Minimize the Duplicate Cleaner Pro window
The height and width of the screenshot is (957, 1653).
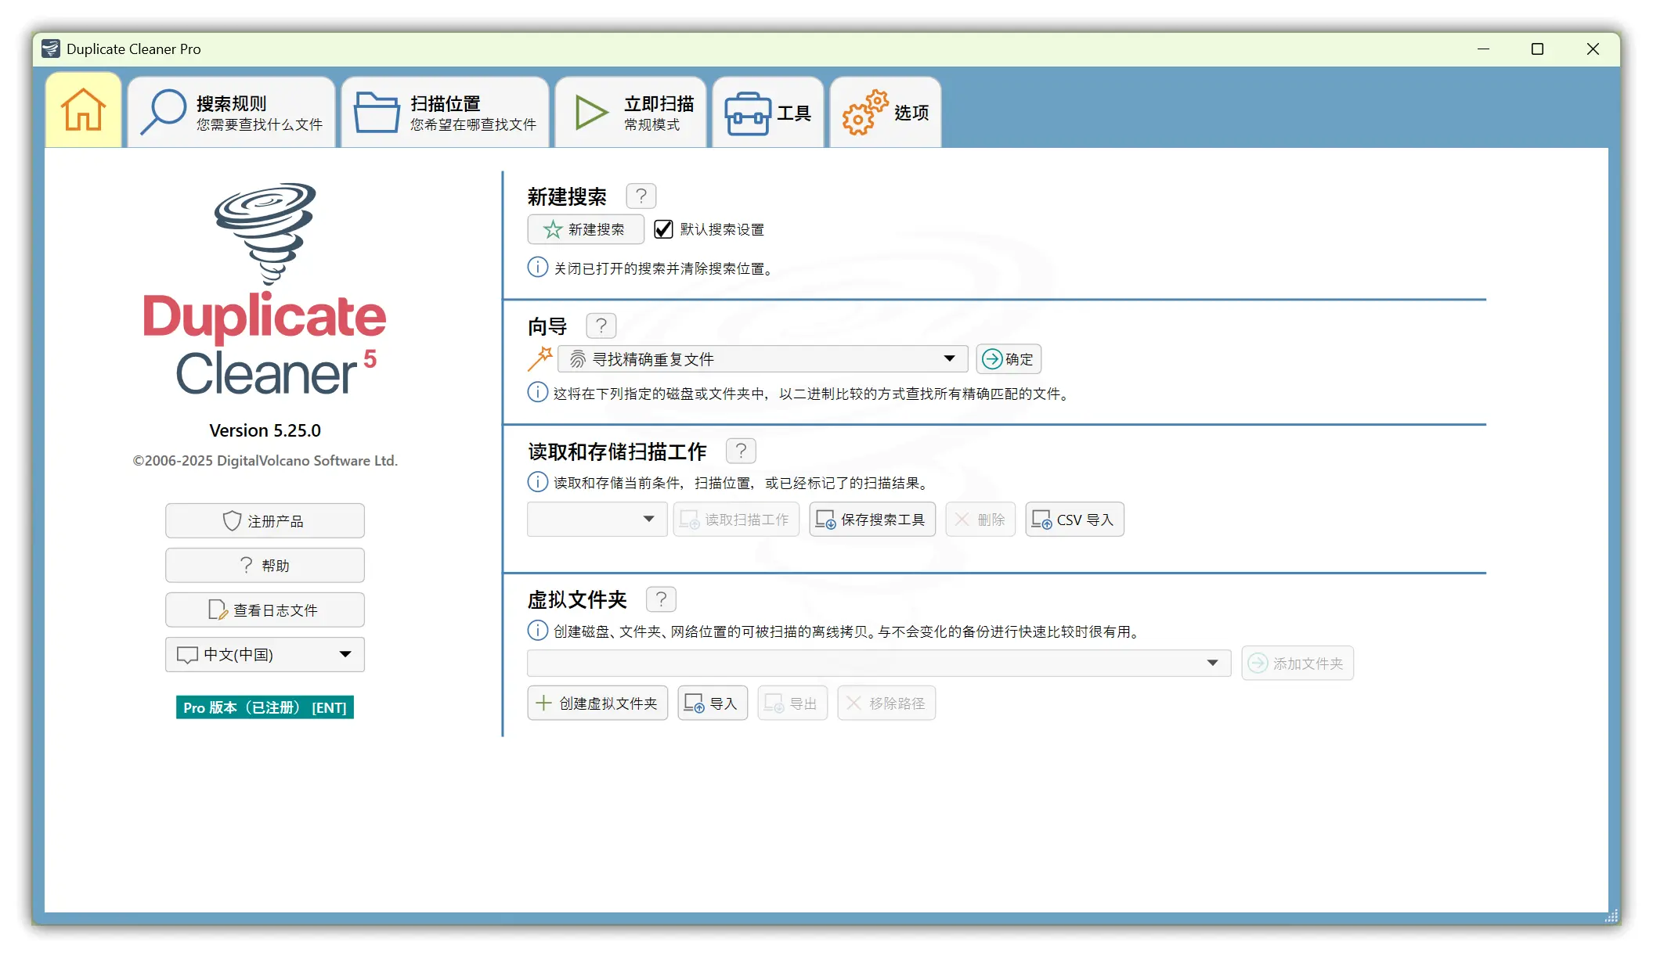1483,49
